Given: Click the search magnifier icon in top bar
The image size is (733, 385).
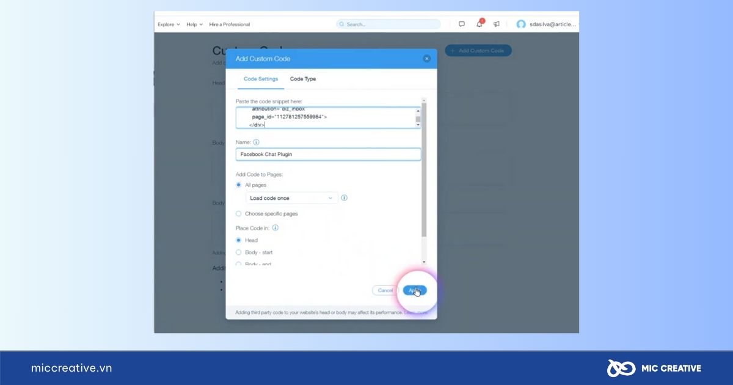Looking at the screenshot, I should pos(342,24).
